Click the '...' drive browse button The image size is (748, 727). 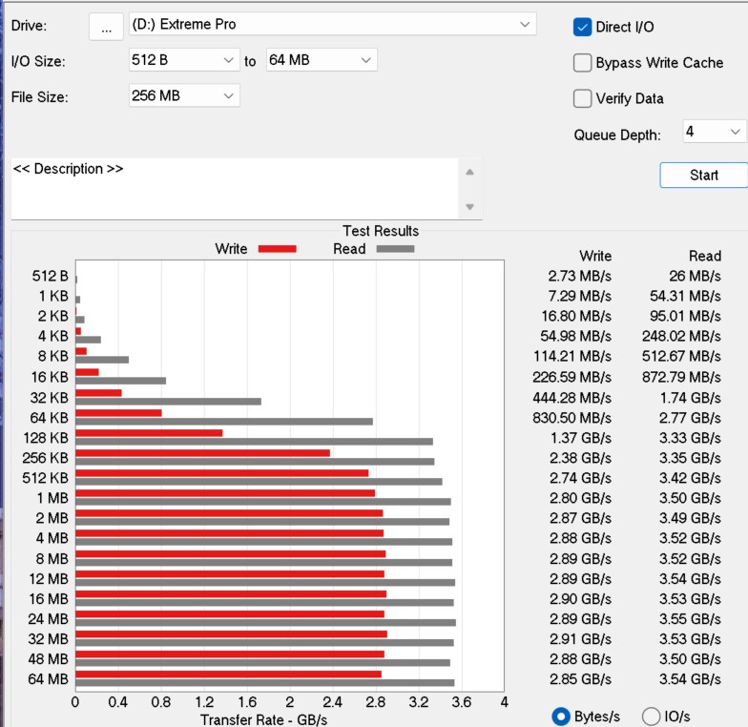[106, 28]
